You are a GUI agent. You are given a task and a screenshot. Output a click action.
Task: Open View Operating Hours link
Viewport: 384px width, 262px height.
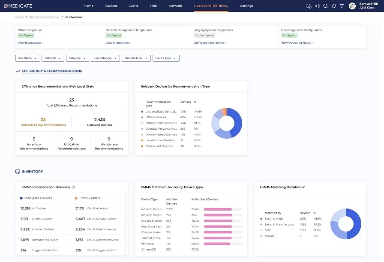point(297,43)
